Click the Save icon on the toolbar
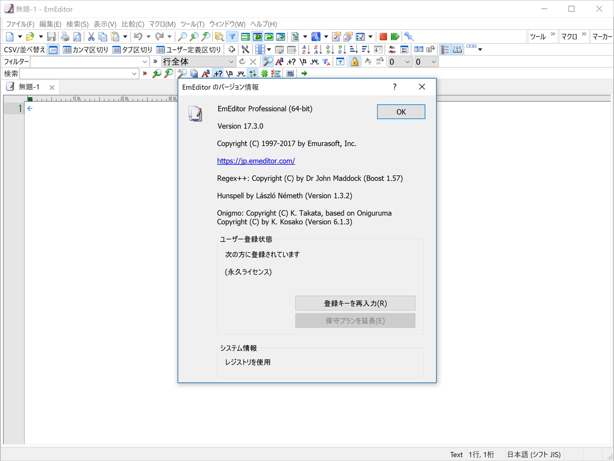Viewport: 614px width, 461px height. pyautogui.click(x=51, y=36)
